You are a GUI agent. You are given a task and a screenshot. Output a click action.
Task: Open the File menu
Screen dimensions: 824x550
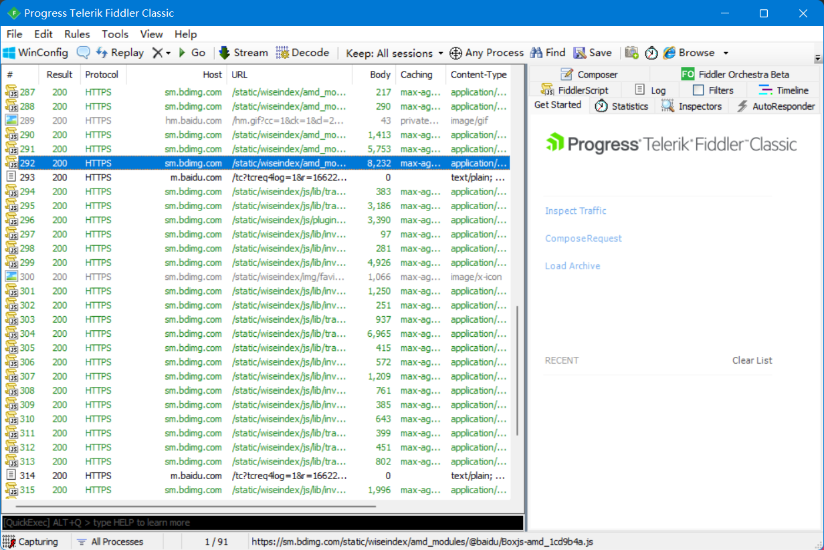[x=14, y=34]
